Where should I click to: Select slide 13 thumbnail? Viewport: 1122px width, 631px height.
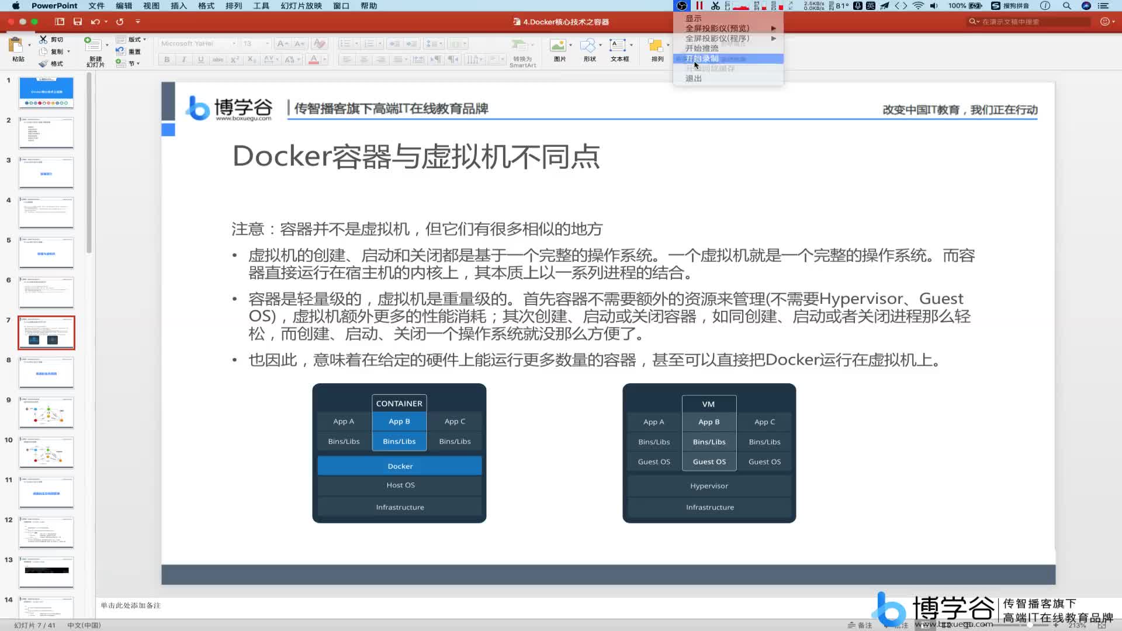(46, 572)
